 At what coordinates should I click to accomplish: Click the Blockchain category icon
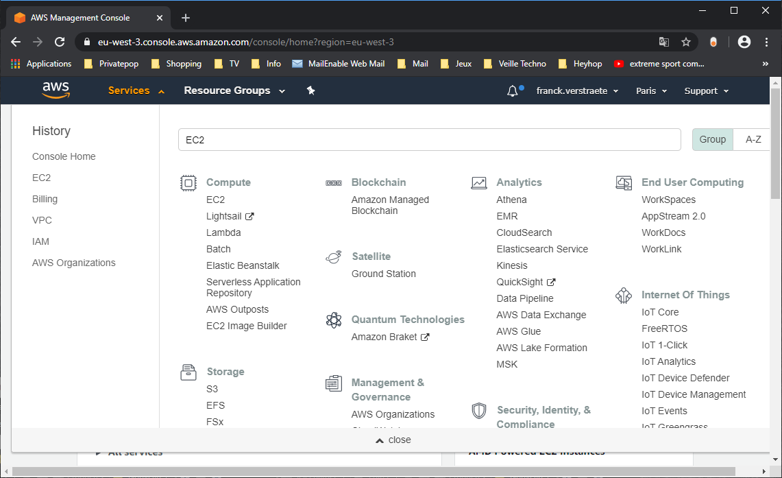(x=334, y=183)
